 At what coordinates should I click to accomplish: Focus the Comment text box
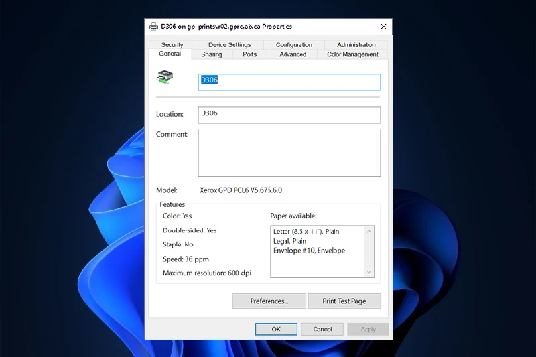[x=289, y=153]
